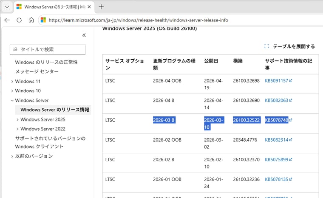323x198 pixels.
Task: Open KB5091157 support article link
Action: tap(276, 80)
